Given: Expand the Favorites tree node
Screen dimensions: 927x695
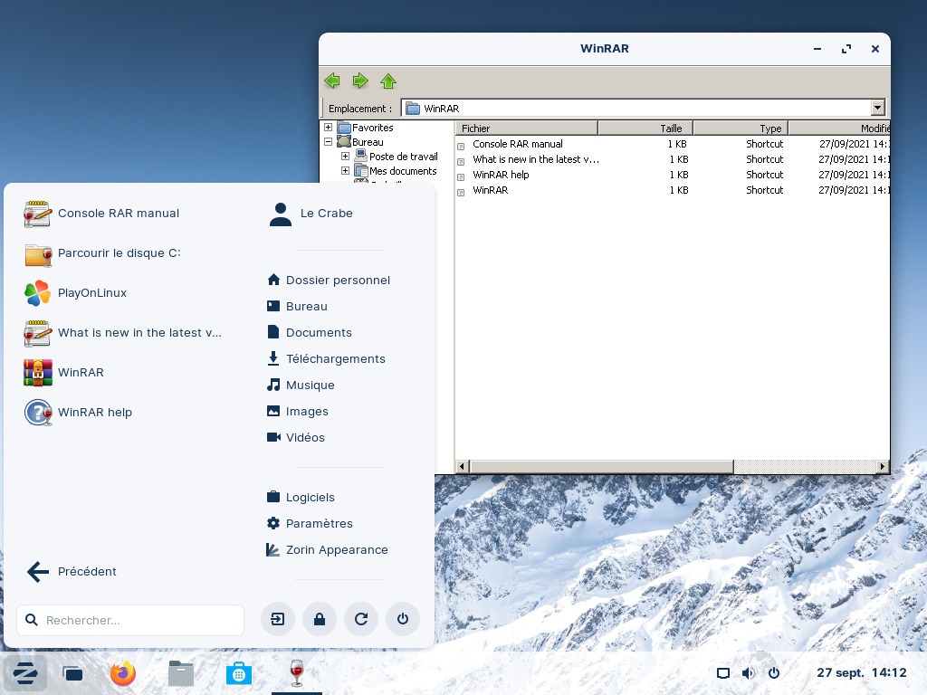Looking at the screenshot, I should point(328,127).
